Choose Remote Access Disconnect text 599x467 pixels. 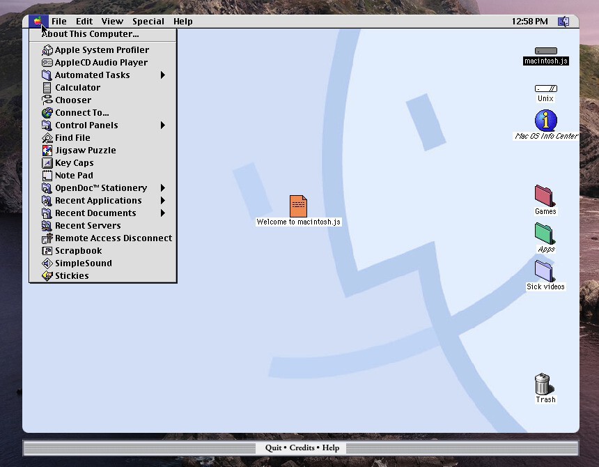(114, 238)
